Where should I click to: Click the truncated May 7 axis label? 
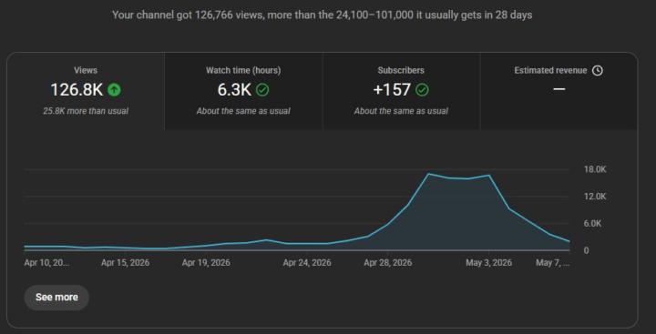click(553, 263)
